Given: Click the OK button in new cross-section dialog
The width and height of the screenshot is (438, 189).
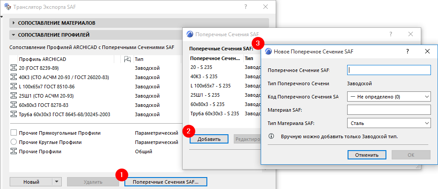Looking at the screenshot, I should click(x=411, y=155).
